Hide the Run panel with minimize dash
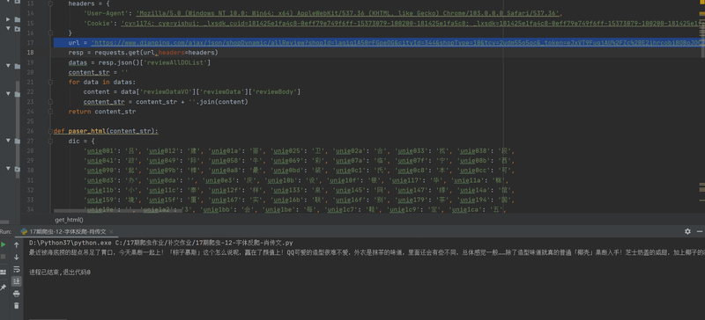This screenshot has width=705, height=320. coord(701,231)
